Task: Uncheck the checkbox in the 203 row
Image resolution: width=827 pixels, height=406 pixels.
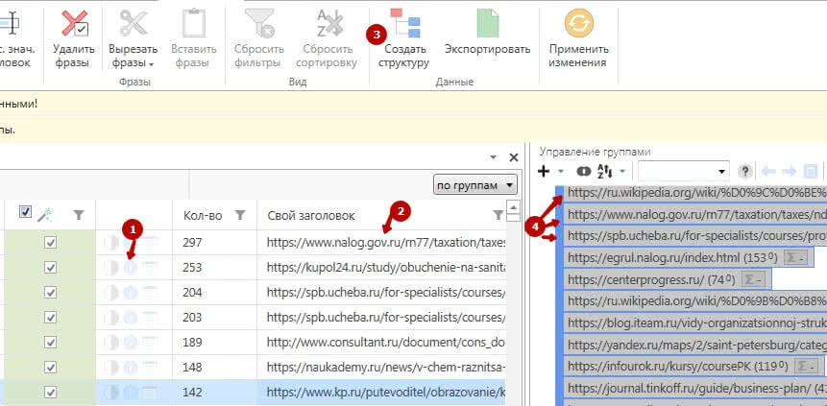Action: click(x=50, y=317)
